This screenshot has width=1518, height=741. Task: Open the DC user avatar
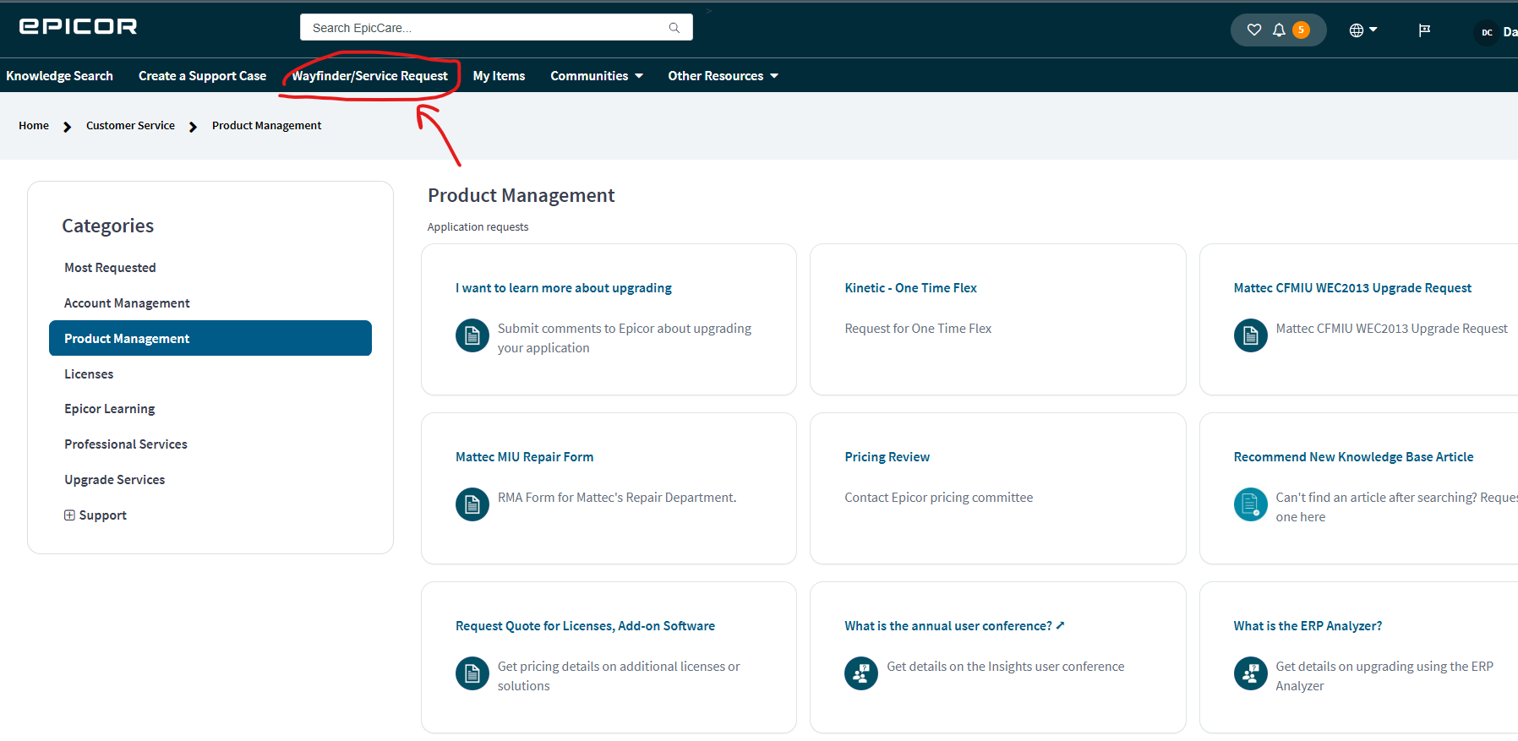tap(1487, 32)
